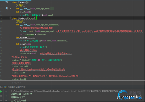Click the Stop process square button
The width and height of the screenshot is (145, 102).
coord(1,96)
